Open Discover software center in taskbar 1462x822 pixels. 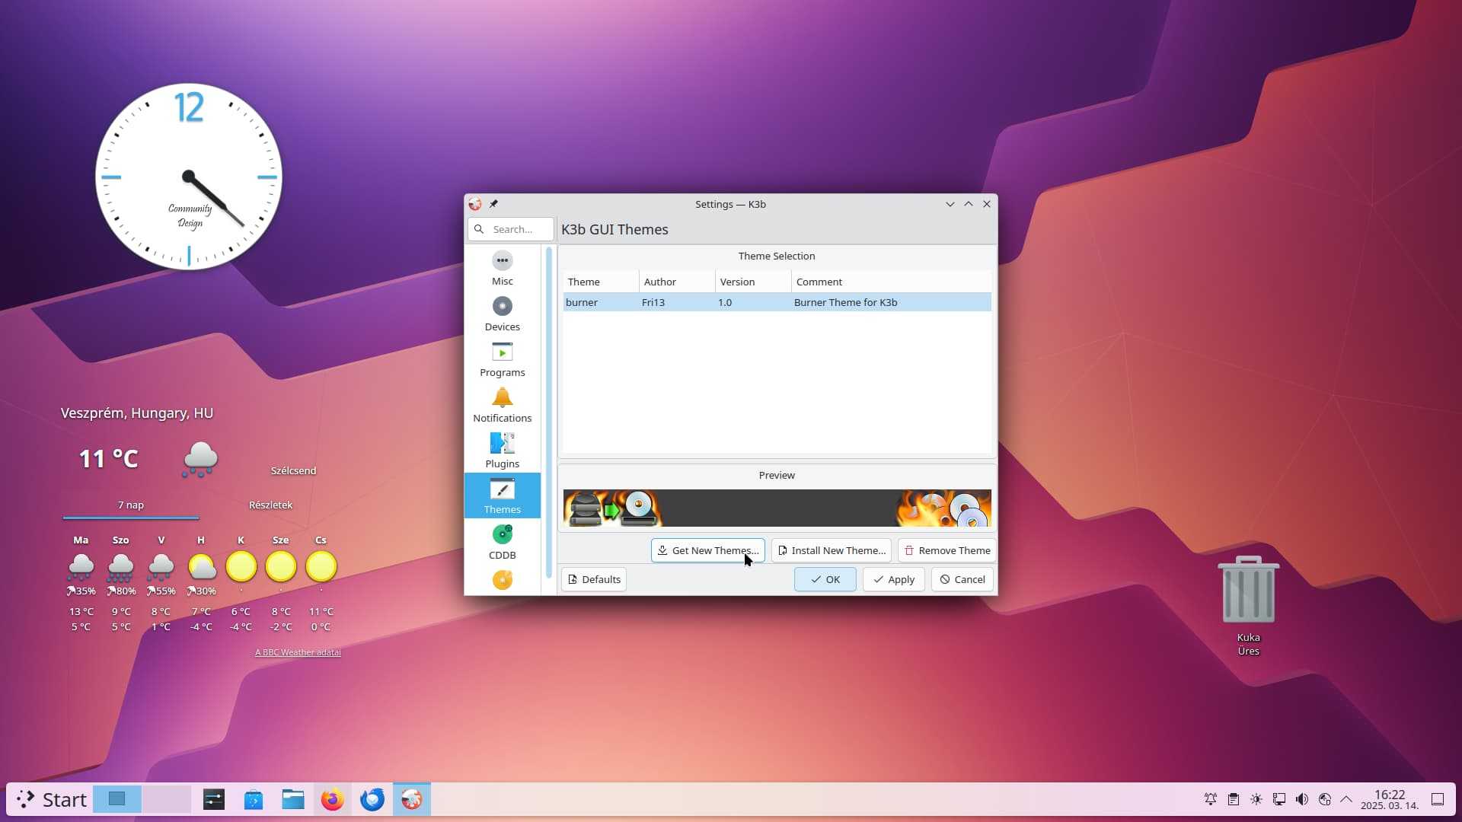254,799
